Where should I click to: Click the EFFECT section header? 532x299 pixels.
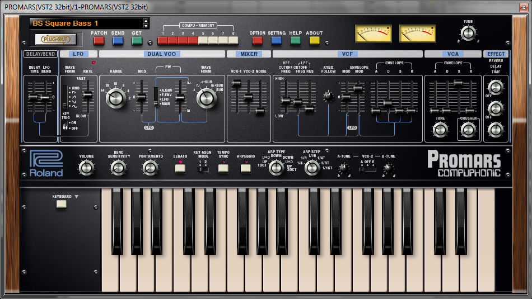pyautogui.click(x=496, y=54)
